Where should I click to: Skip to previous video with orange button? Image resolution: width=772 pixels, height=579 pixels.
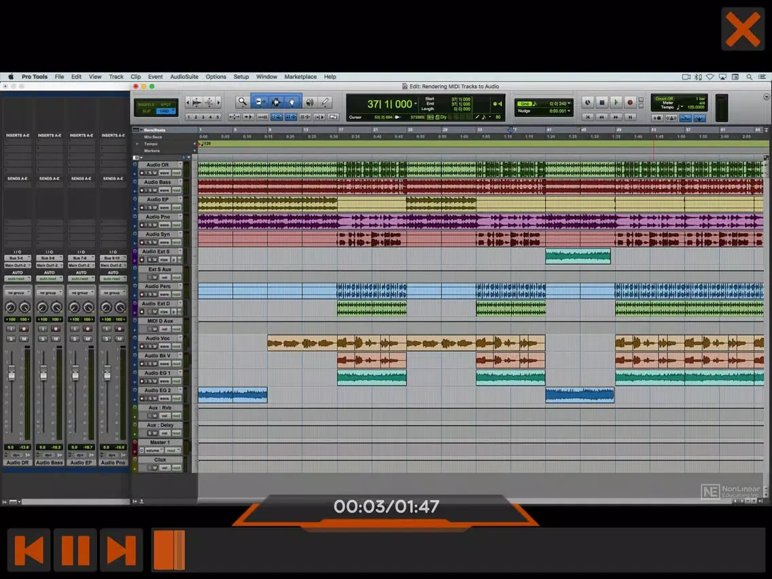[29, 550]
